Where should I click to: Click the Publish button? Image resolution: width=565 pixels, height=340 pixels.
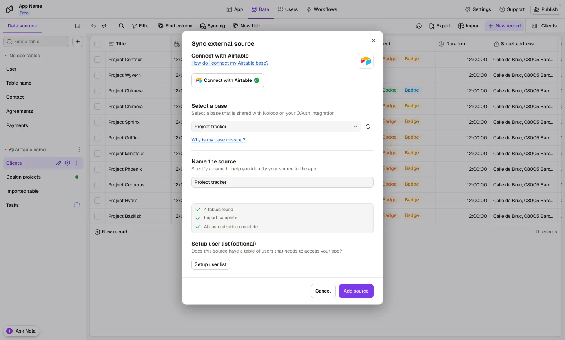(546, 9)
